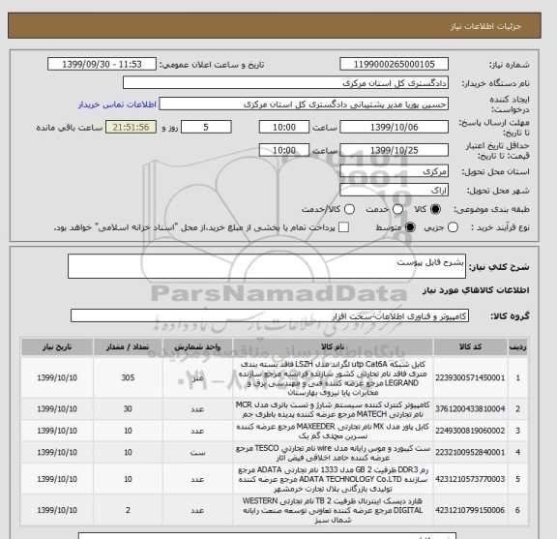Click the تاریخ نیاز column header
The image size is (557, 539).
pos(57,346)
